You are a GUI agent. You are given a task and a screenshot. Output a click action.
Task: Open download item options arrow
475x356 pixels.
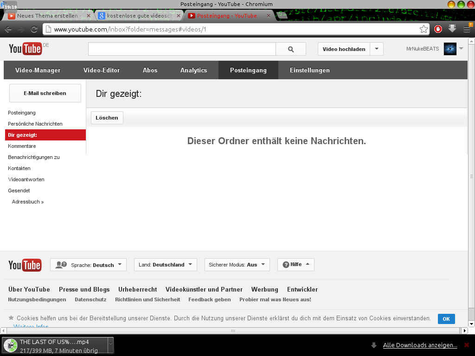[x=110, y=345]
